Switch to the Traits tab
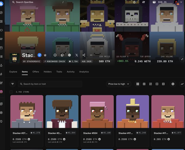The width and height of the screenshot is (185, 150). [x=59, y=72]
